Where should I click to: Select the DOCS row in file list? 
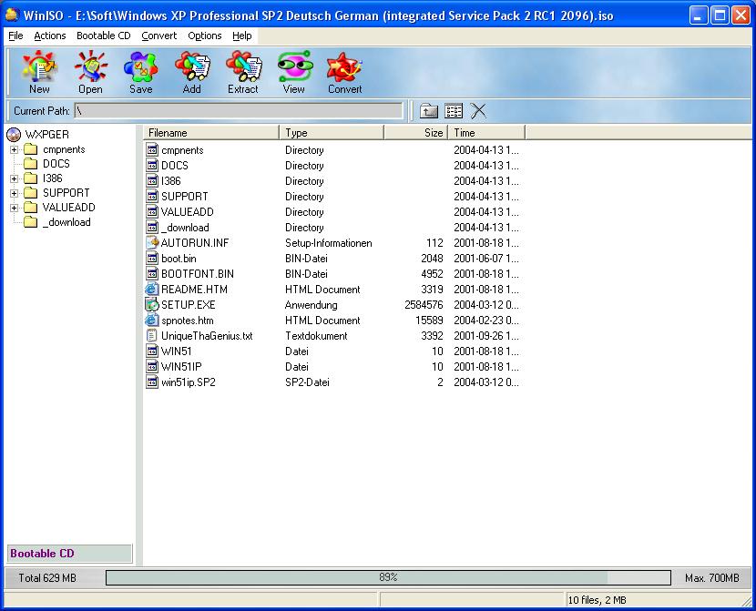(x=332, y=166)
